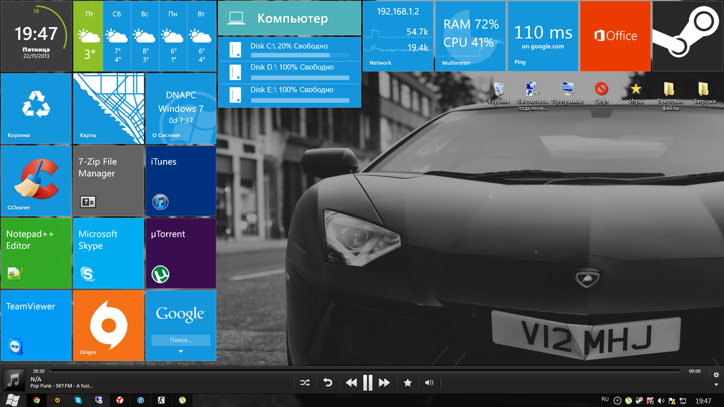Screen dimensions: 724x407
Task: Open the Компьютер header tile
Action: click(x=290, y=18)
